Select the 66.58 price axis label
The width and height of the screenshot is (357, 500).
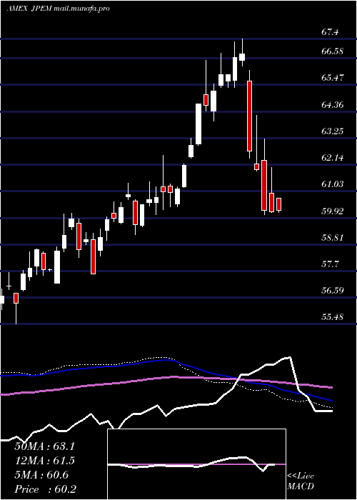coord(333,51)
